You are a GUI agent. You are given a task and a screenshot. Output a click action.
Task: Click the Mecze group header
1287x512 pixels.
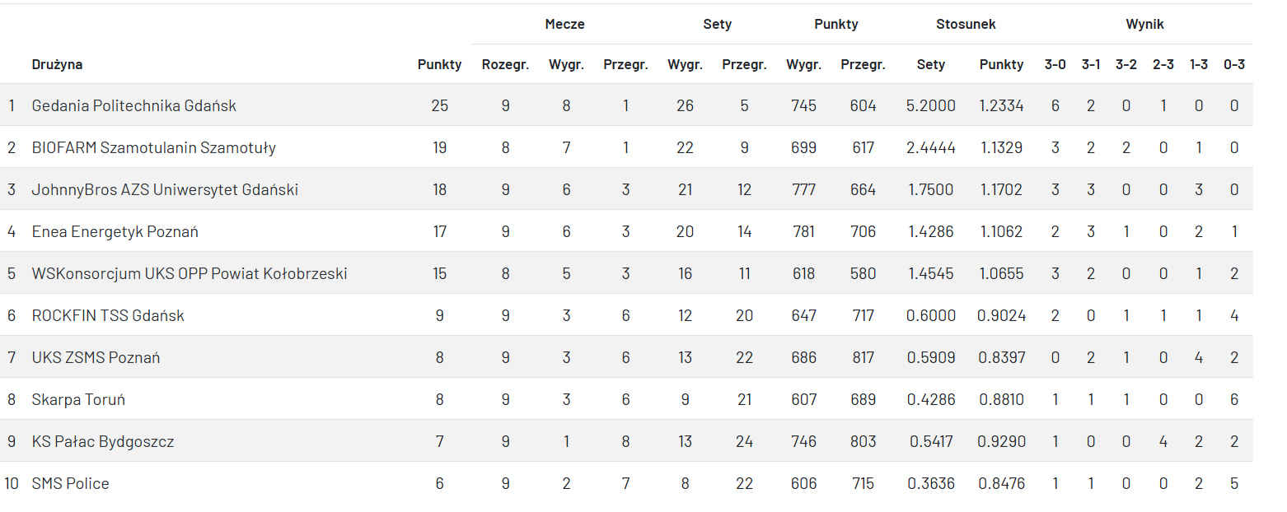pos(564,24)
